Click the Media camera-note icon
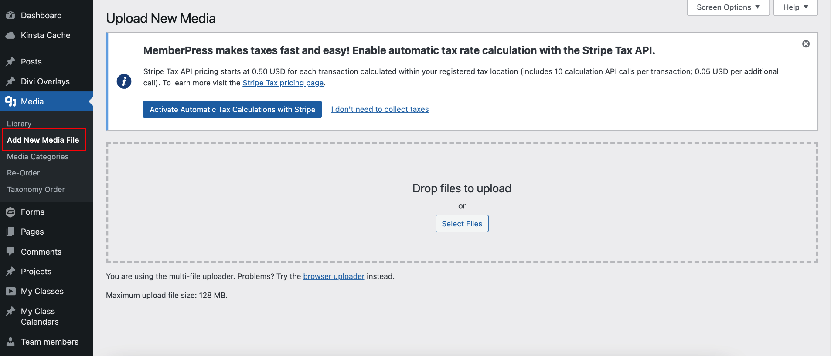Image resolution: width=831 pixels, height=356 pixels. point(10,101)
